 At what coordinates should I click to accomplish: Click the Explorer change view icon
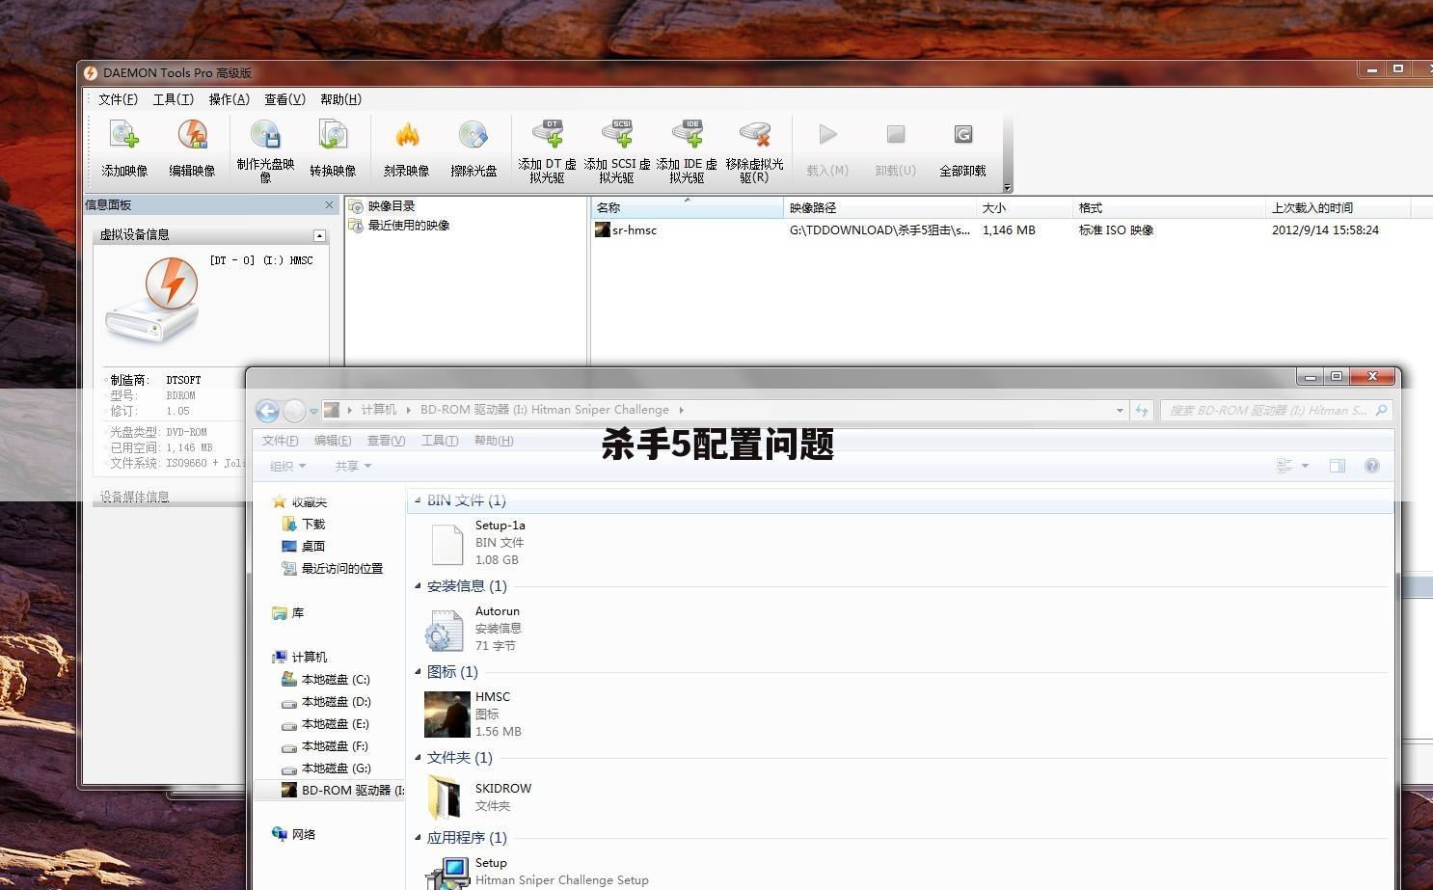(x=1284, y=466)
